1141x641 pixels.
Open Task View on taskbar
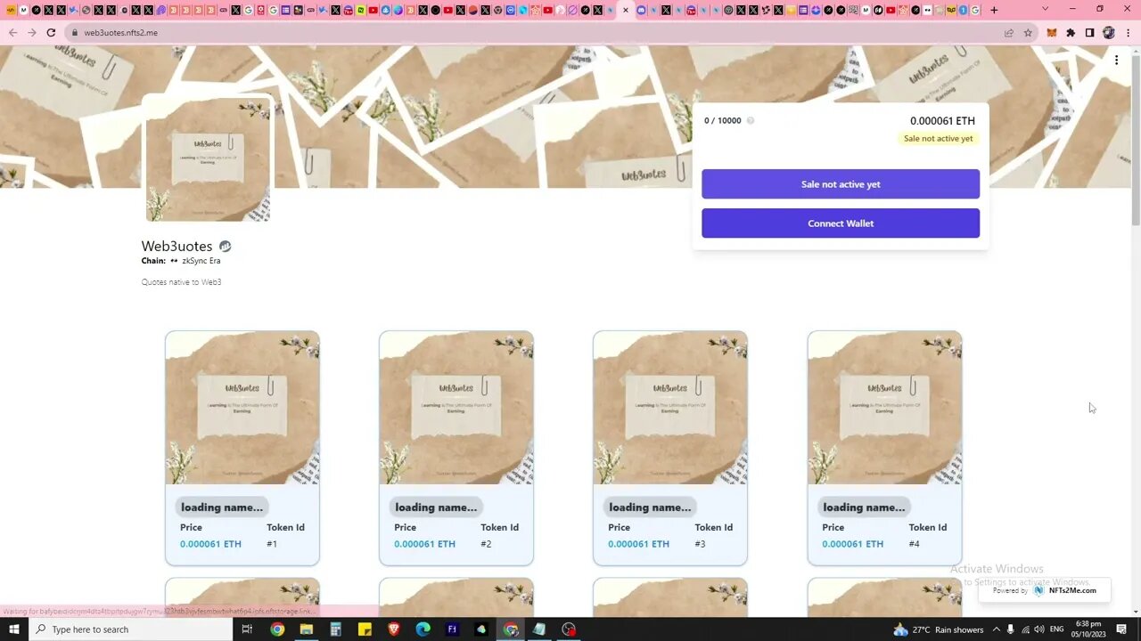[247, 629]
